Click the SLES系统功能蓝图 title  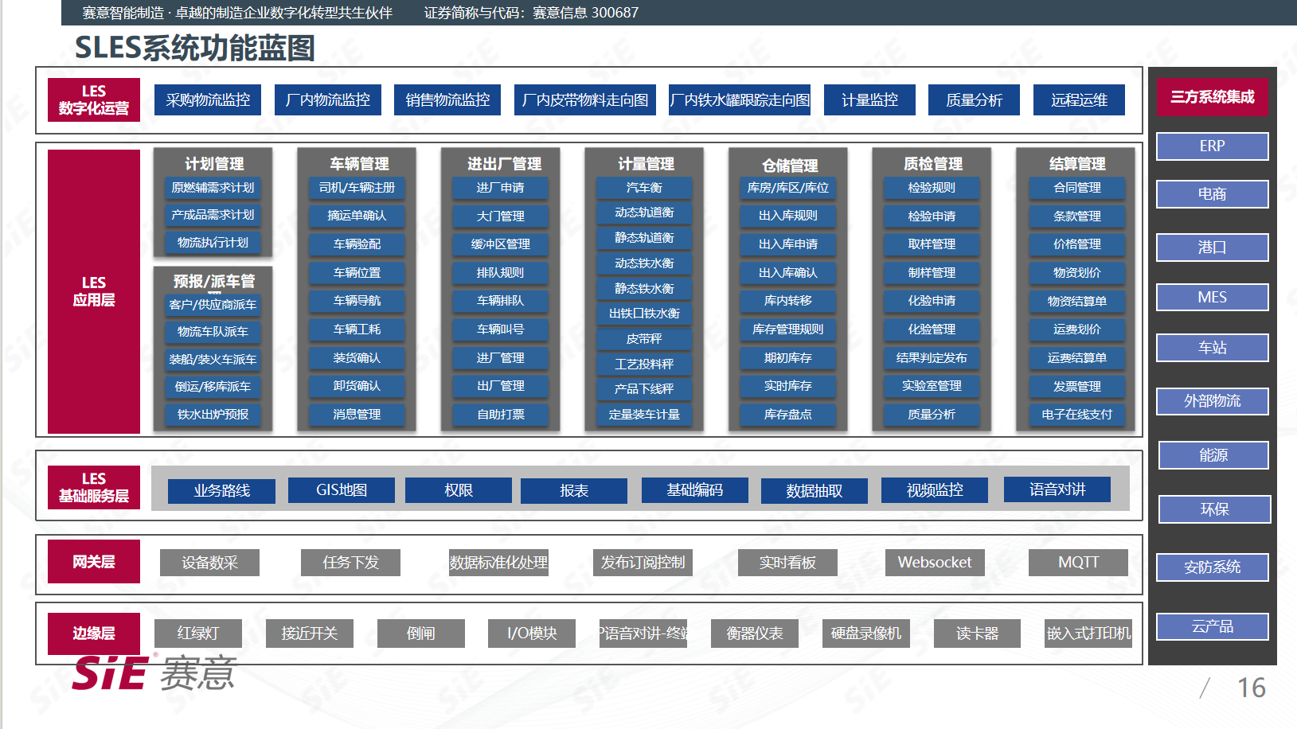coord(195,49)
